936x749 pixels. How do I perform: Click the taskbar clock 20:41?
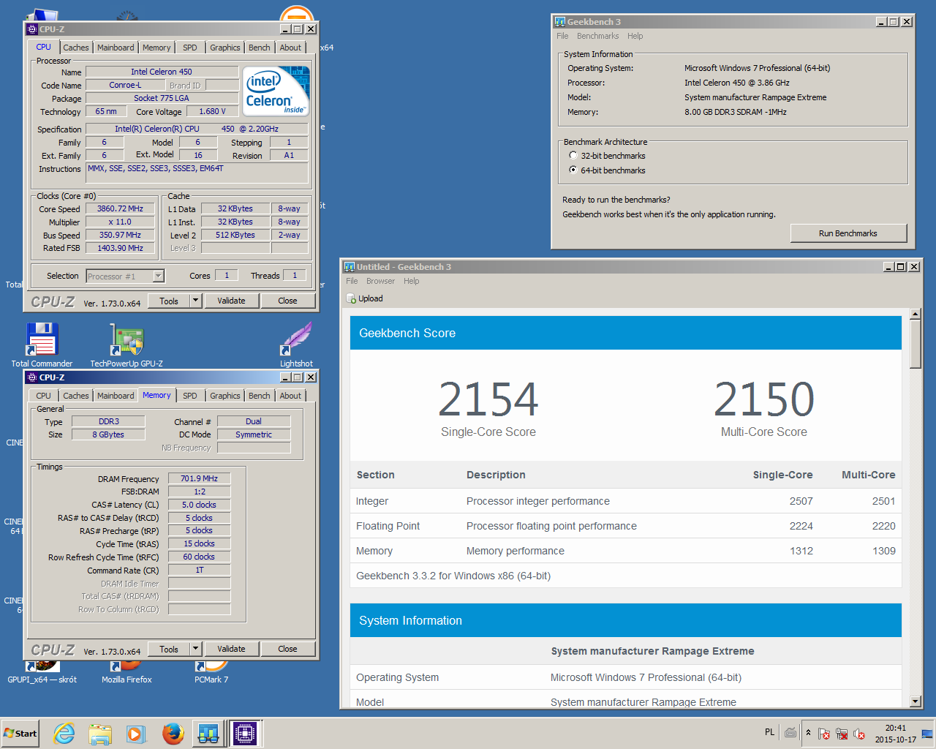(895, 728)
